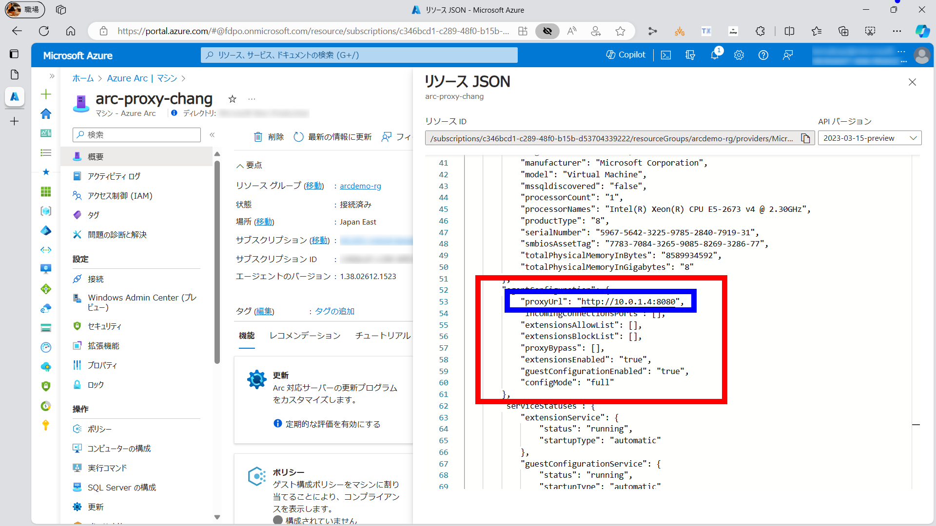Open more options for arc-proxy-chang

(252, 99)
